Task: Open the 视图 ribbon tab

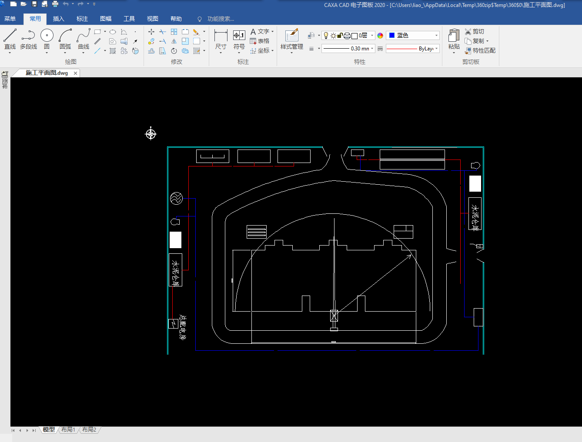Action: click(152, 19)
